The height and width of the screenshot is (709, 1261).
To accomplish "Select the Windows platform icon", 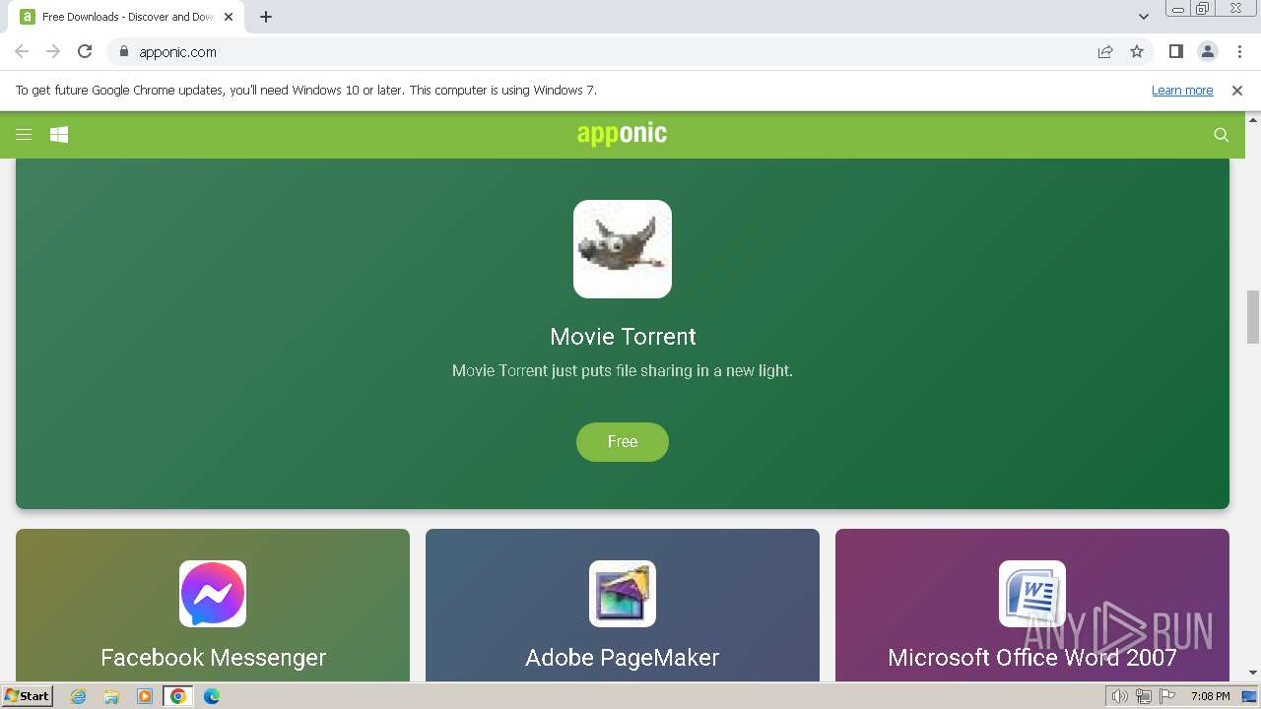I will [x=59, y=135].
